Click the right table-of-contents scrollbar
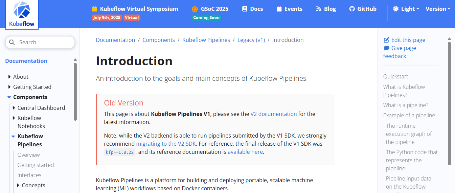This screenshot has width=455, height=193. 449,103
